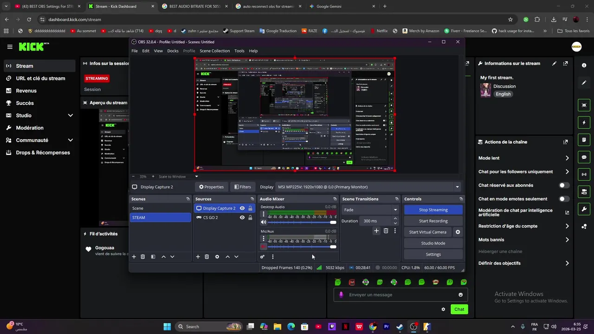Screen dimensions: 594x334
Task: Add a transition with the Scene Transitions plus
Action: 376,231
